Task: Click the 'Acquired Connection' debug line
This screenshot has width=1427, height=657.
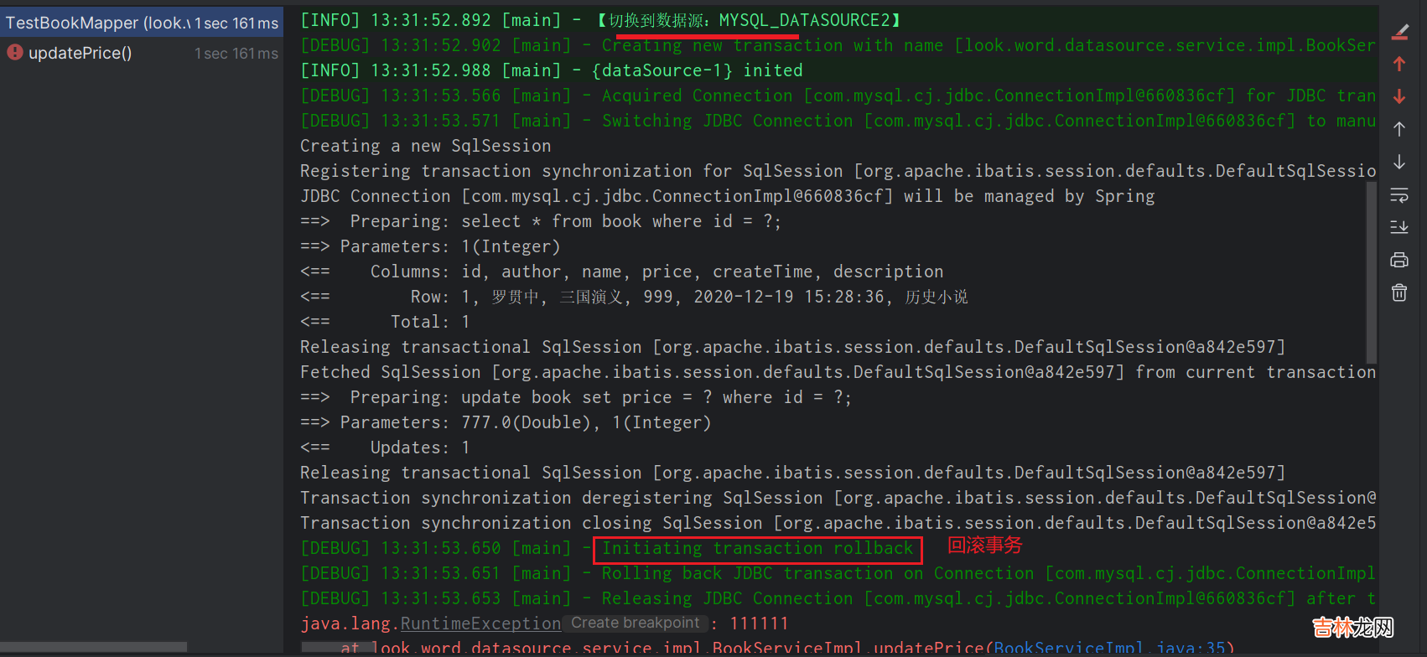Action: point(838,96)
